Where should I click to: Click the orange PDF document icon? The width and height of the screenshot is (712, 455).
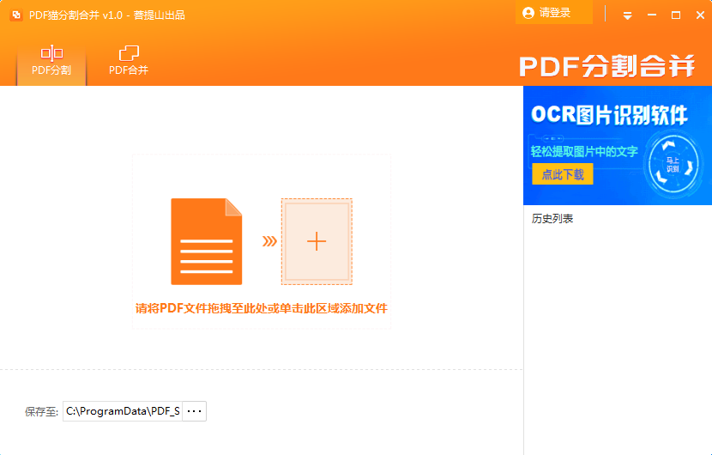pos(206,241)
